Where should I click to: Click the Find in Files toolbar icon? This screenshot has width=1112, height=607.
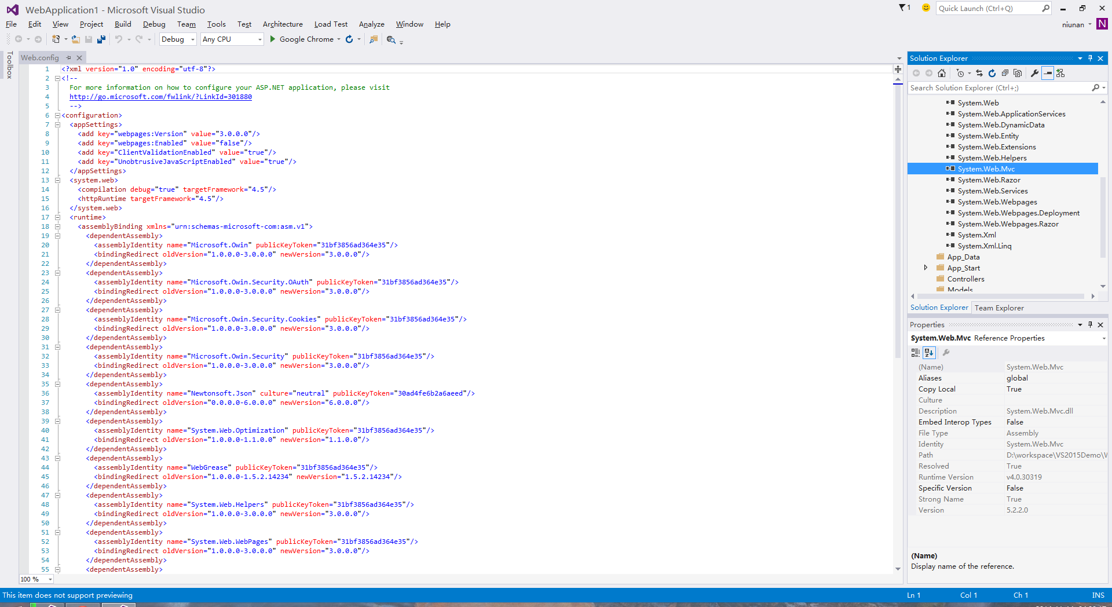(374, 39)
